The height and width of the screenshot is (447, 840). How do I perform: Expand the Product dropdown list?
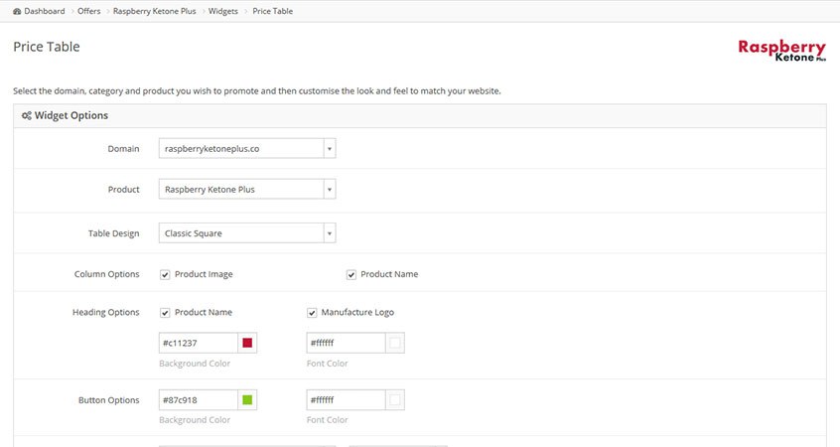pos(247,189)
